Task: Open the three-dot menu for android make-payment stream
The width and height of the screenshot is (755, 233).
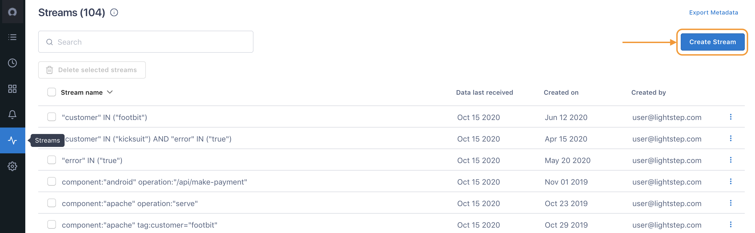Action: click(x=730, y=182)
